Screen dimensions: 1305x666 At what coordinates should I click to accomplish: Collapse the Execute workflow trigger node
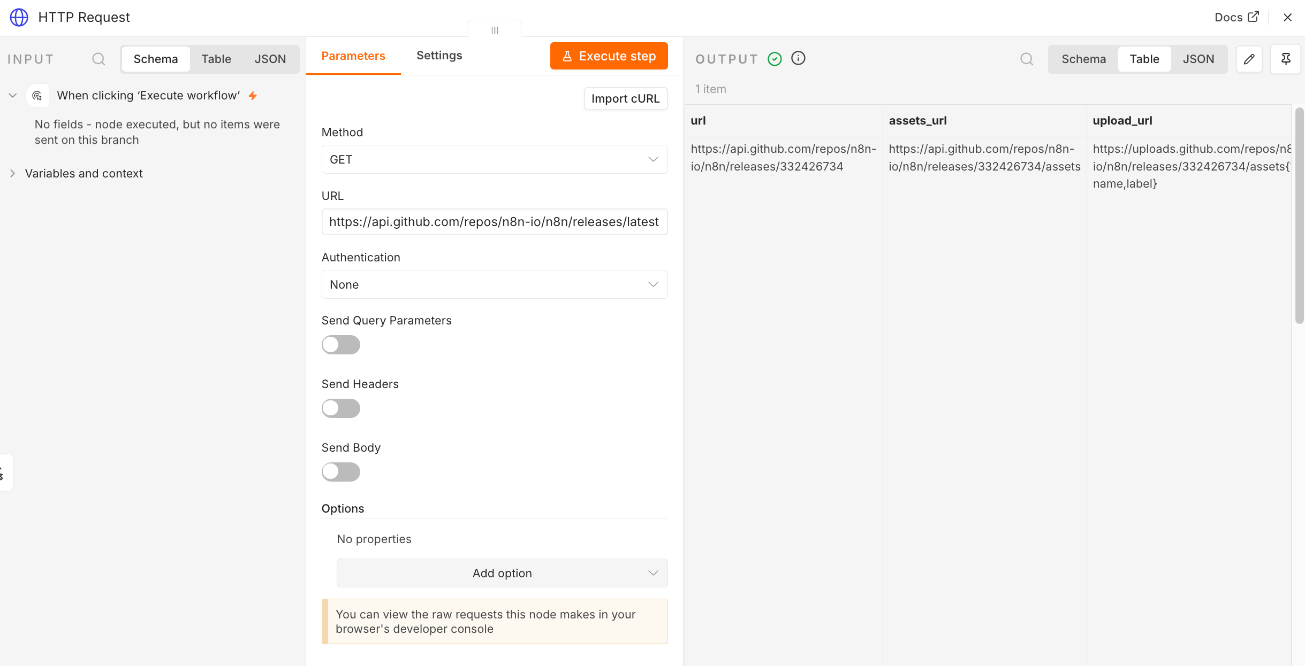coord(13,96)
